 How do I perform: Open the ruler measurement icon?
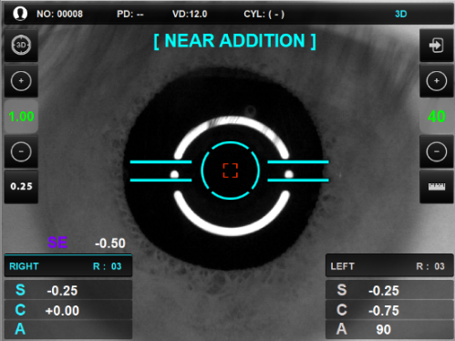[437, 186]
